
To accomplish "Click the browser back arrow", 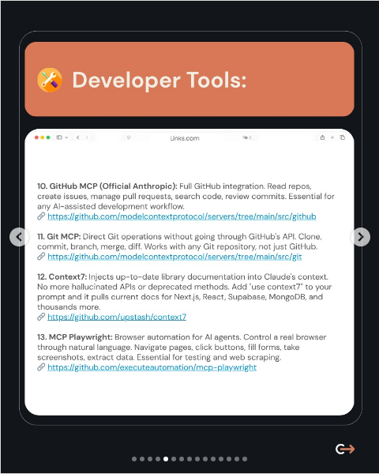I will point(78,137).
